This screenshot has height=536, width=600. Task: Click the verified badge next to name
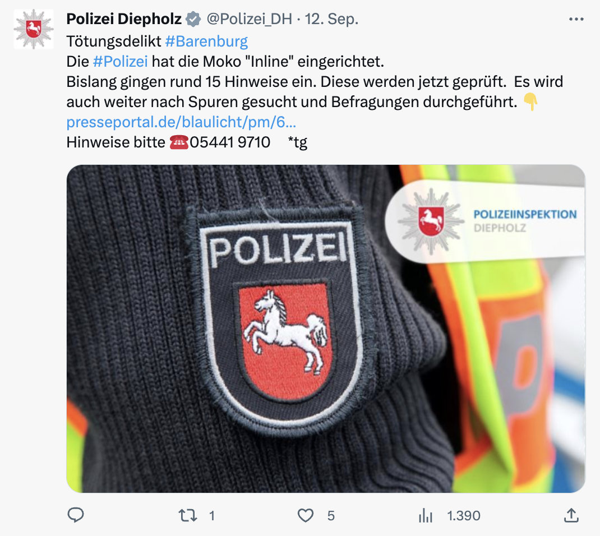pos(193,19)
